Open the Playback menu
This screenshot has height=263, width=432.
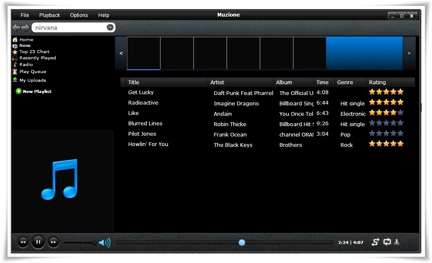tap(49, 15)
